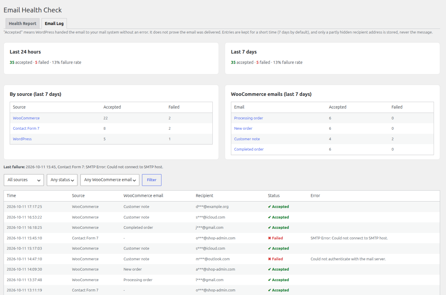This screenshot has width=446, height=295.
Task: Expand the Any status dropdown
Action: pyautogui.click(x=62, y=180)
